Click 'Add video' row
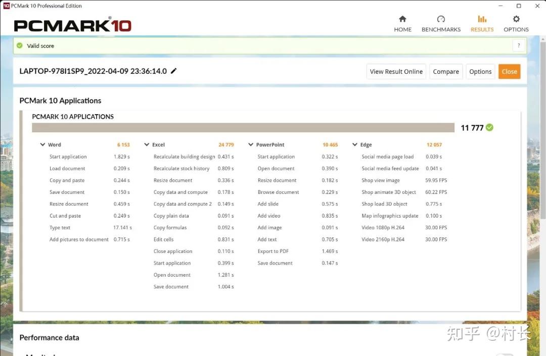 (298, 216)
